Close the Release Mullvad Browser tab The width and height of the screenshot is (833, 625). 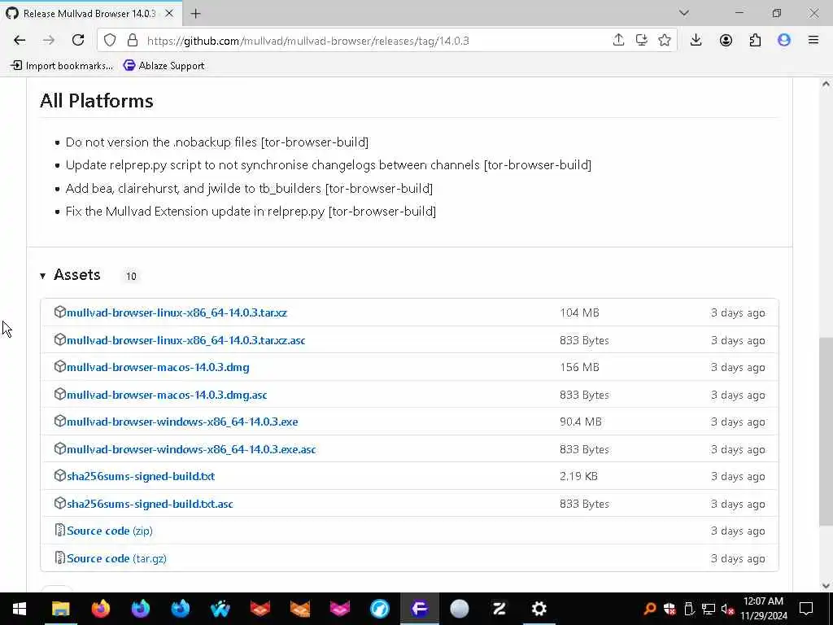(169, 13)
